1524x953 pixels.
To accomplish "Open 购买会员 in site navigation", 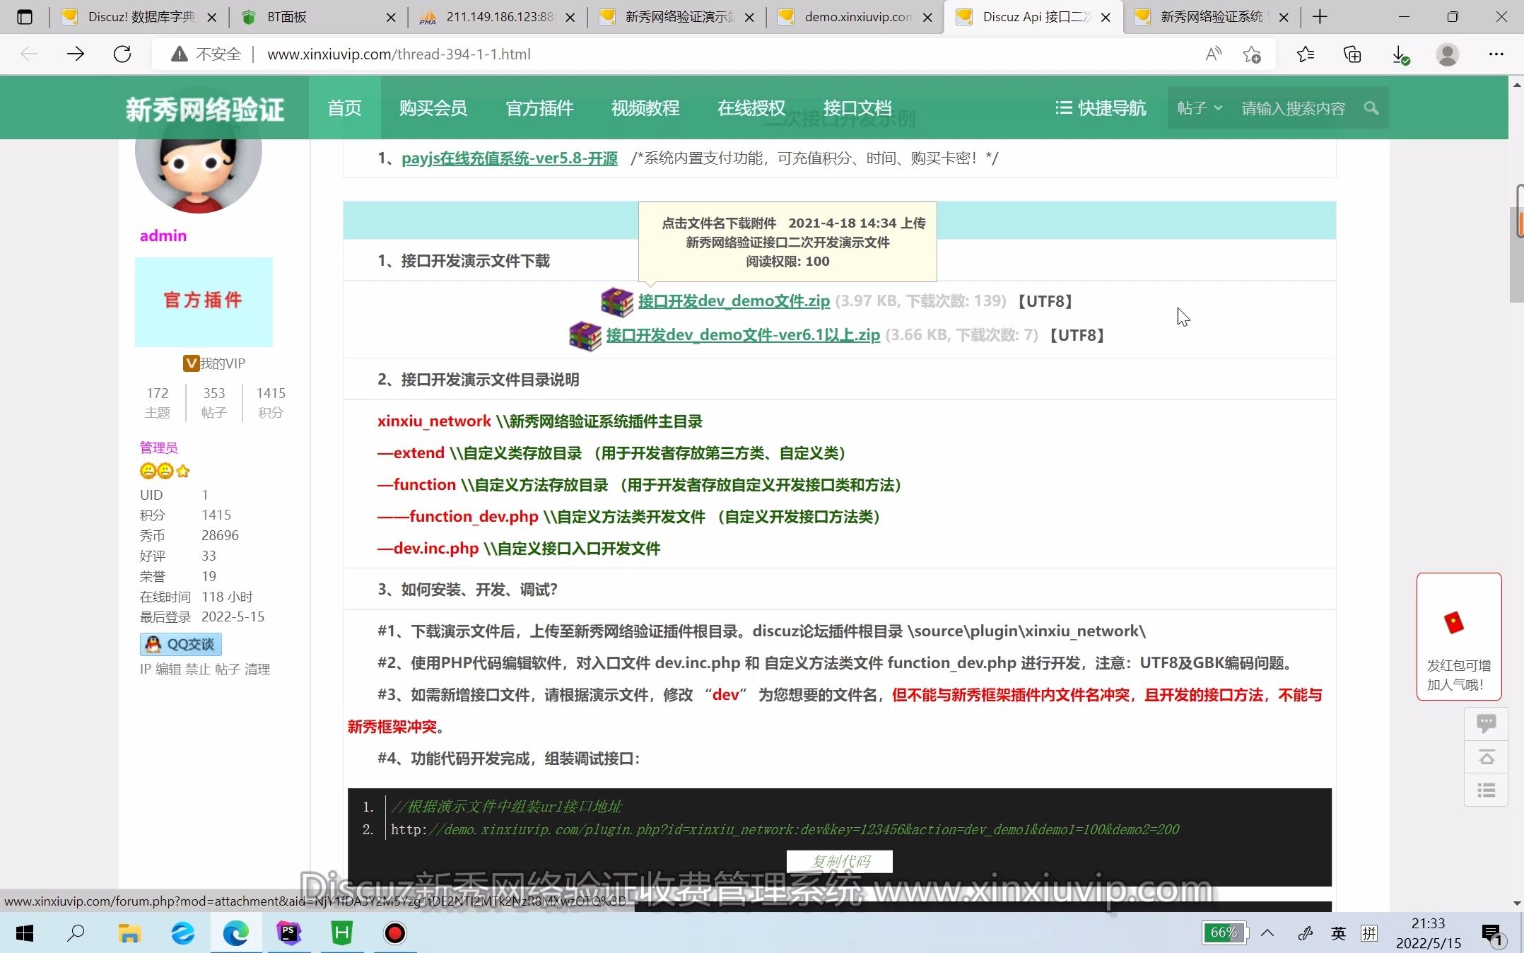I will pyautogui.click(x=433, y=108).
